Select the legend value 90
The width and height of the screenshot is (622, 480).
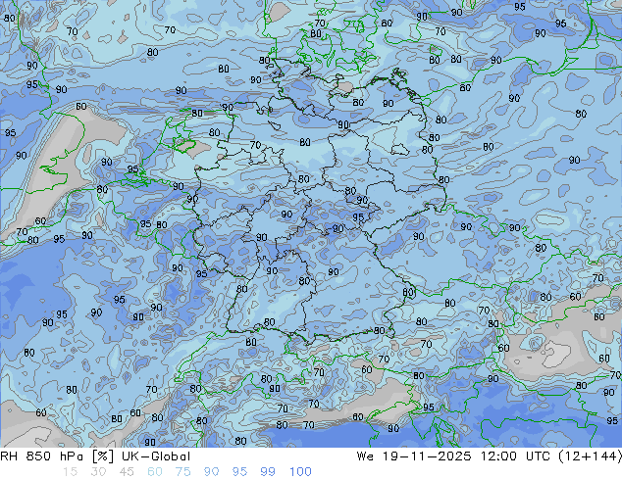211,472
